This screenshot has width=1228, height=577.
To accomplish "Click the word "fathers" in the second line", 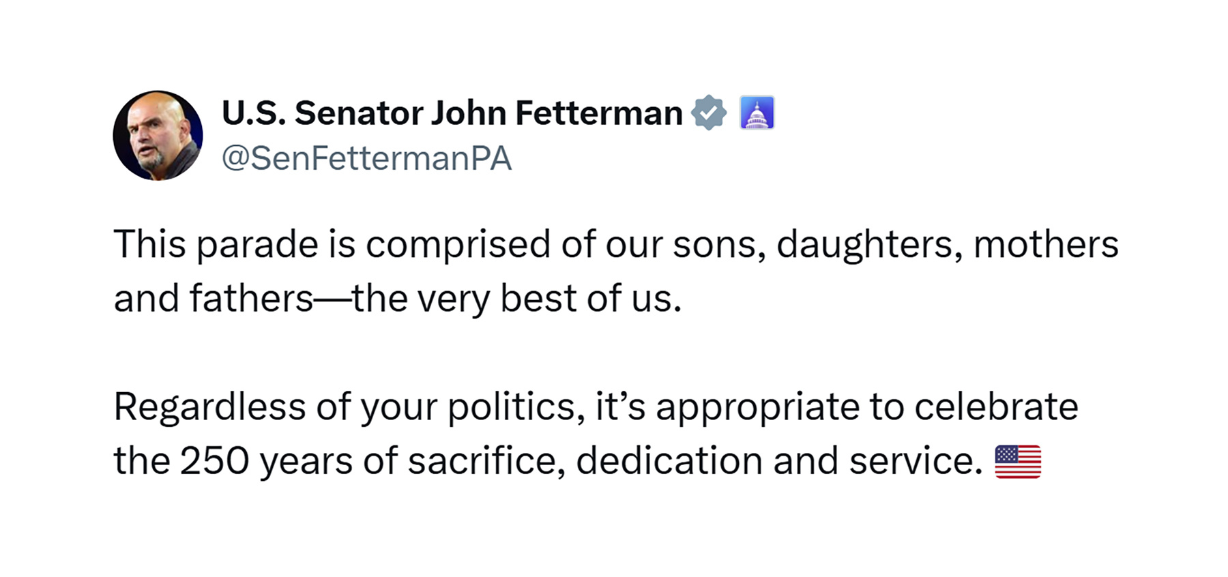I will [251, 299].
